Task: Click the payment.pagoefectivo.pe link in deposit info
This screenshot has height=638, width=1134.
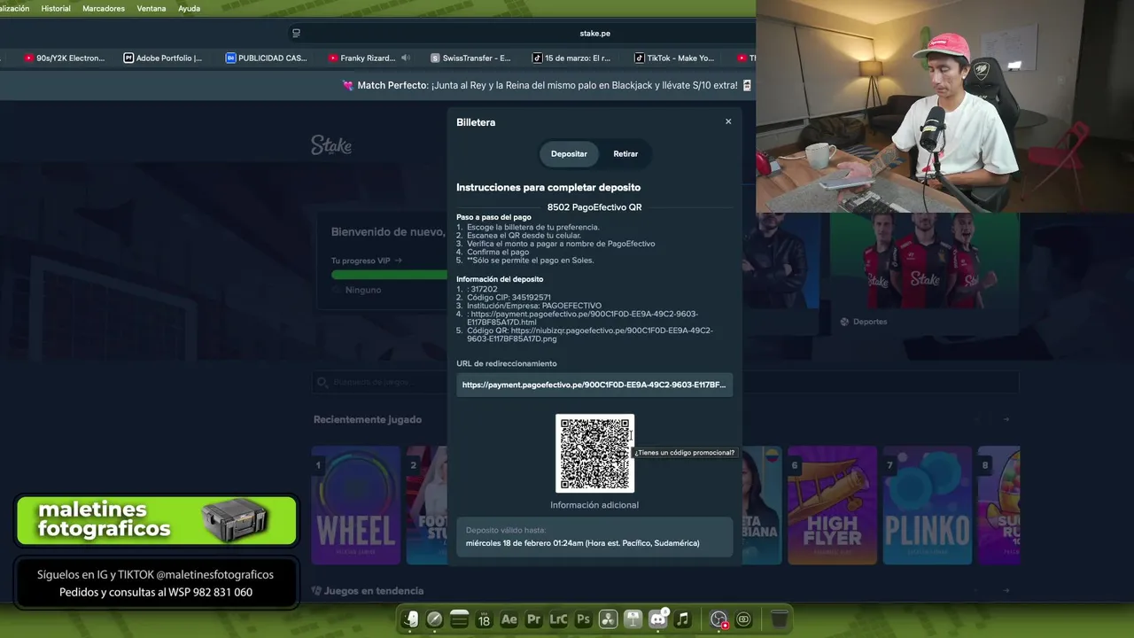Action: point(584,318)
